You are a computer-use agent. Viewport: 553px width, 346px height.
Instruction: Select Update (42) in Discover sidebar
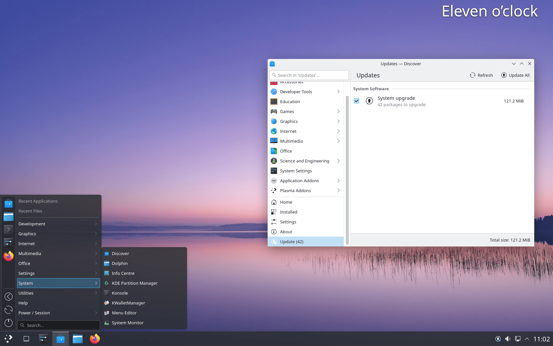click(306, 242)
